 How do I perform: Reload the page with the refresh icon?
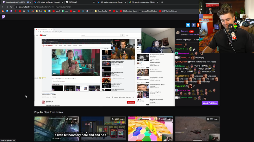pyautogui.click(x=11, y=7)
